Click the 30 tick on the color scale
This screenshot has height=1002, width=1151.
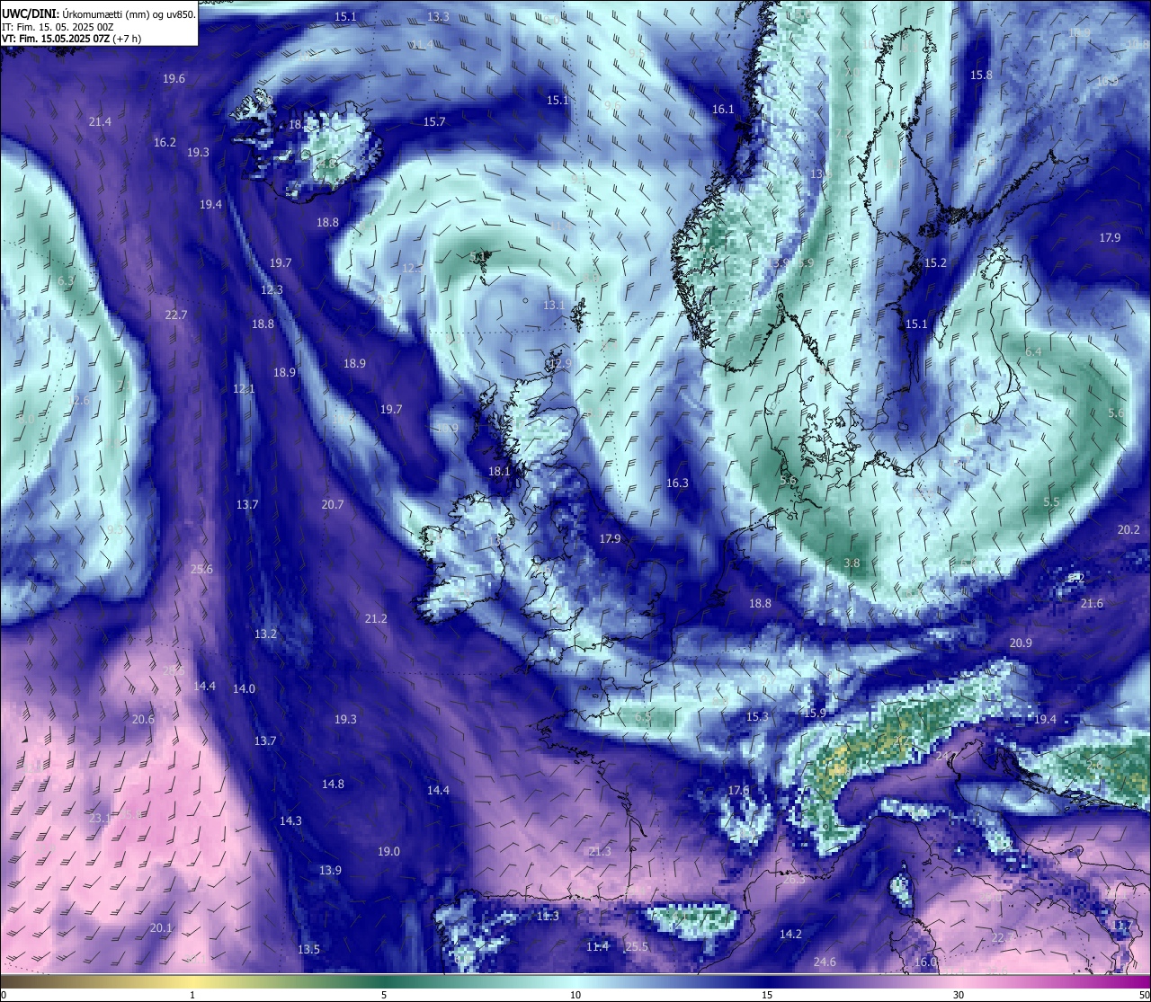pos(959,995)
